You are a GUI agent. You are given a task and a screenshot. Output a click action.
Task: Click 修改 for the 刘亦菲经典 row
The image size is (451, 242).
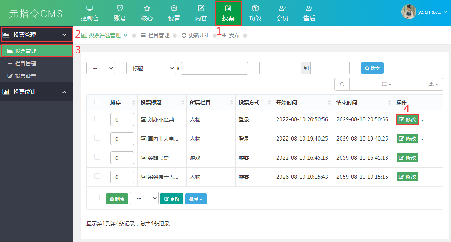(x=407, y=119)
